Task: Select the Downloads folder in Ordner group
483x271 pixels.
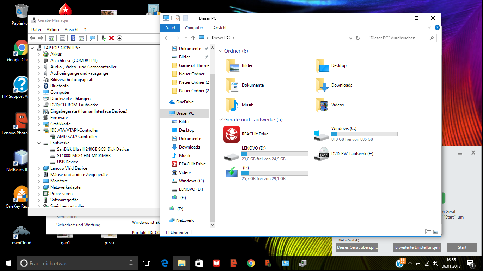Action: tap(322, 85)
